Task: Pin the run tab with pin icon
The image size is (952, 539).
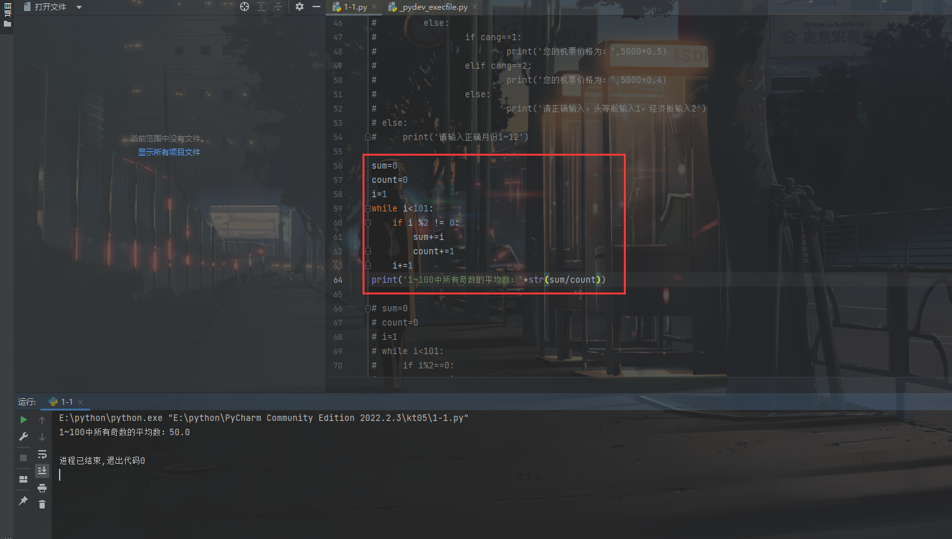Action: pyautogui.click(x=24, y=501)
